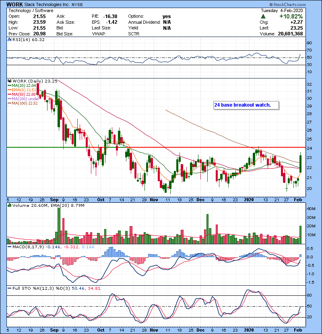Select the WORK ticker symbol in the header
This screenshot has width=322, height=334.
(14, 4)
